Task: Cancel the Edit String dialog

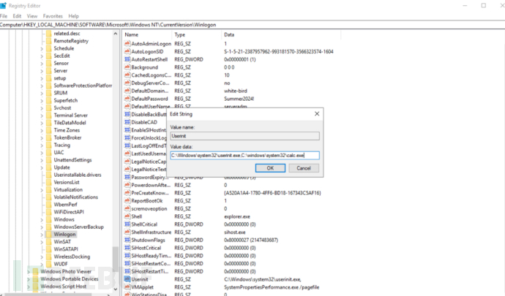Action: [304, 168]
